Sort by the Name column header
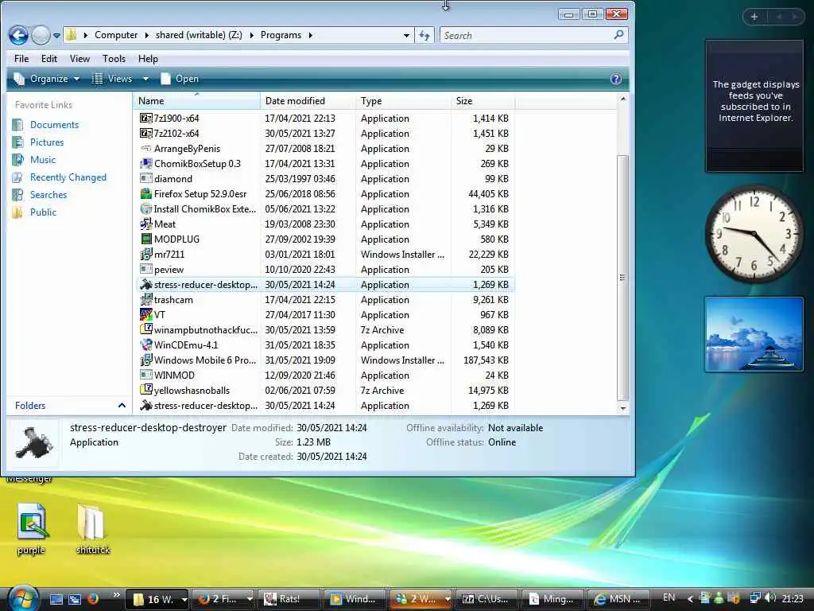 point(197,101)
